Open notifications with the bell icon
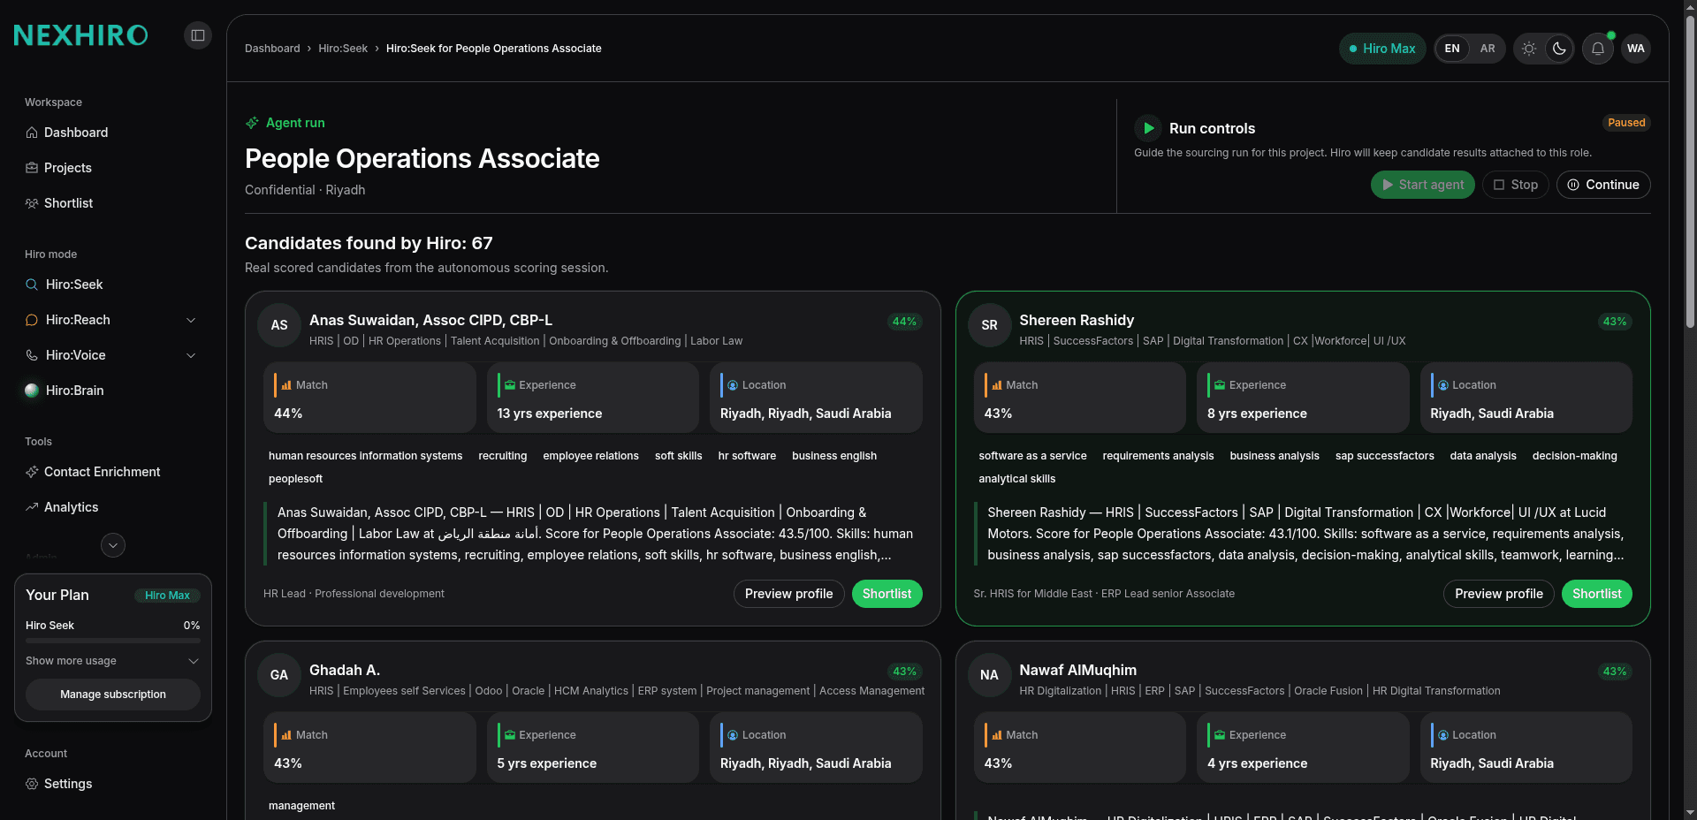The height and width of the screenshot is (820, 1697). 1598,49
